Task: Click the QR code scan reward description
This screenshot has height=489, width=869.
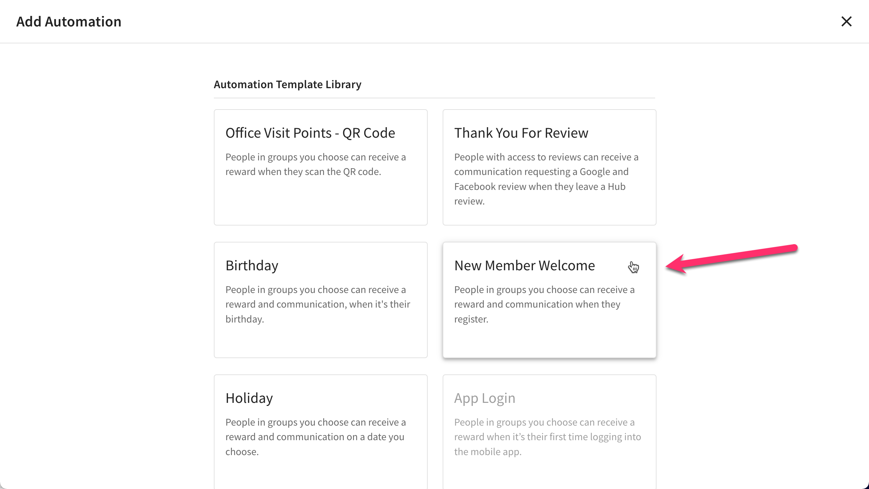Action: coord(316,164)
